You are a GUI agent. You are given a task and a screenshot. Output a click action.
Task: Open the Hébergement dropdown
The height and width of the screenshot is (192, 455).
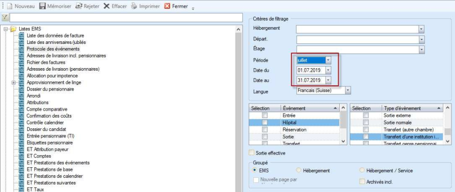point(422,29)
